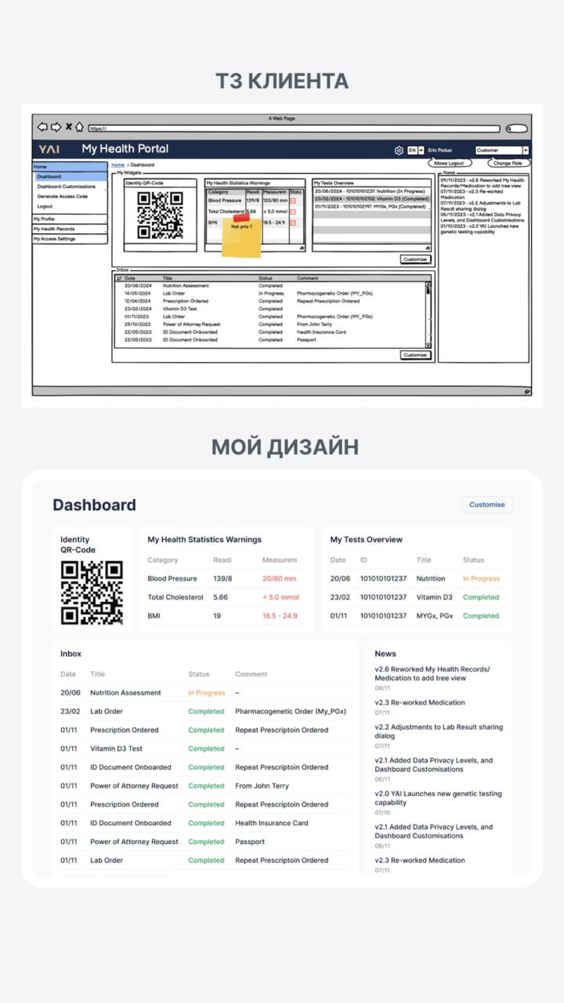The image size is (564, 1003).
Task: Click the browser window resize grip in wireframe corner
Action: pos(527,391)
